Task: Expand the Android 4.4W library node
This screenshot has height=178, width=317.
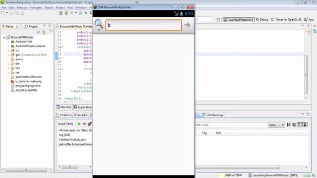Action: coord(8,42)
